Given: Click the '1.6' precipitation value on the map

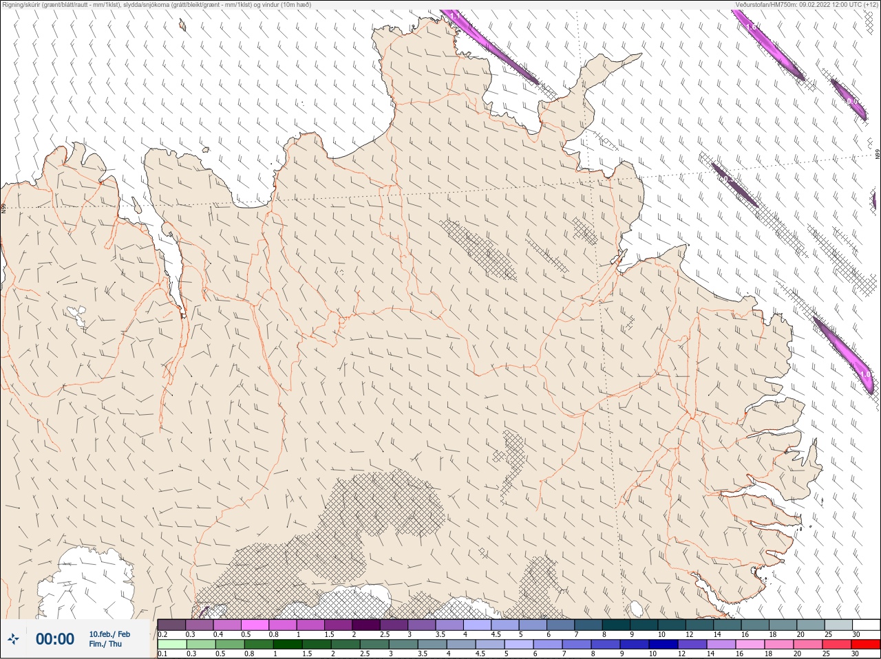Looking at the screenshot, I should click(751, 27).
